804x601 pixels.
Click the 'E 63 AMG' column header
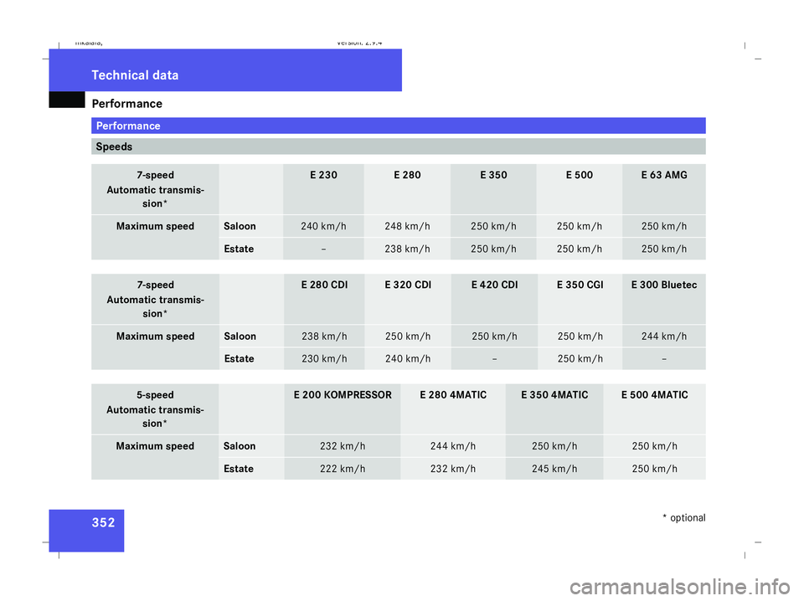(664, 175)
